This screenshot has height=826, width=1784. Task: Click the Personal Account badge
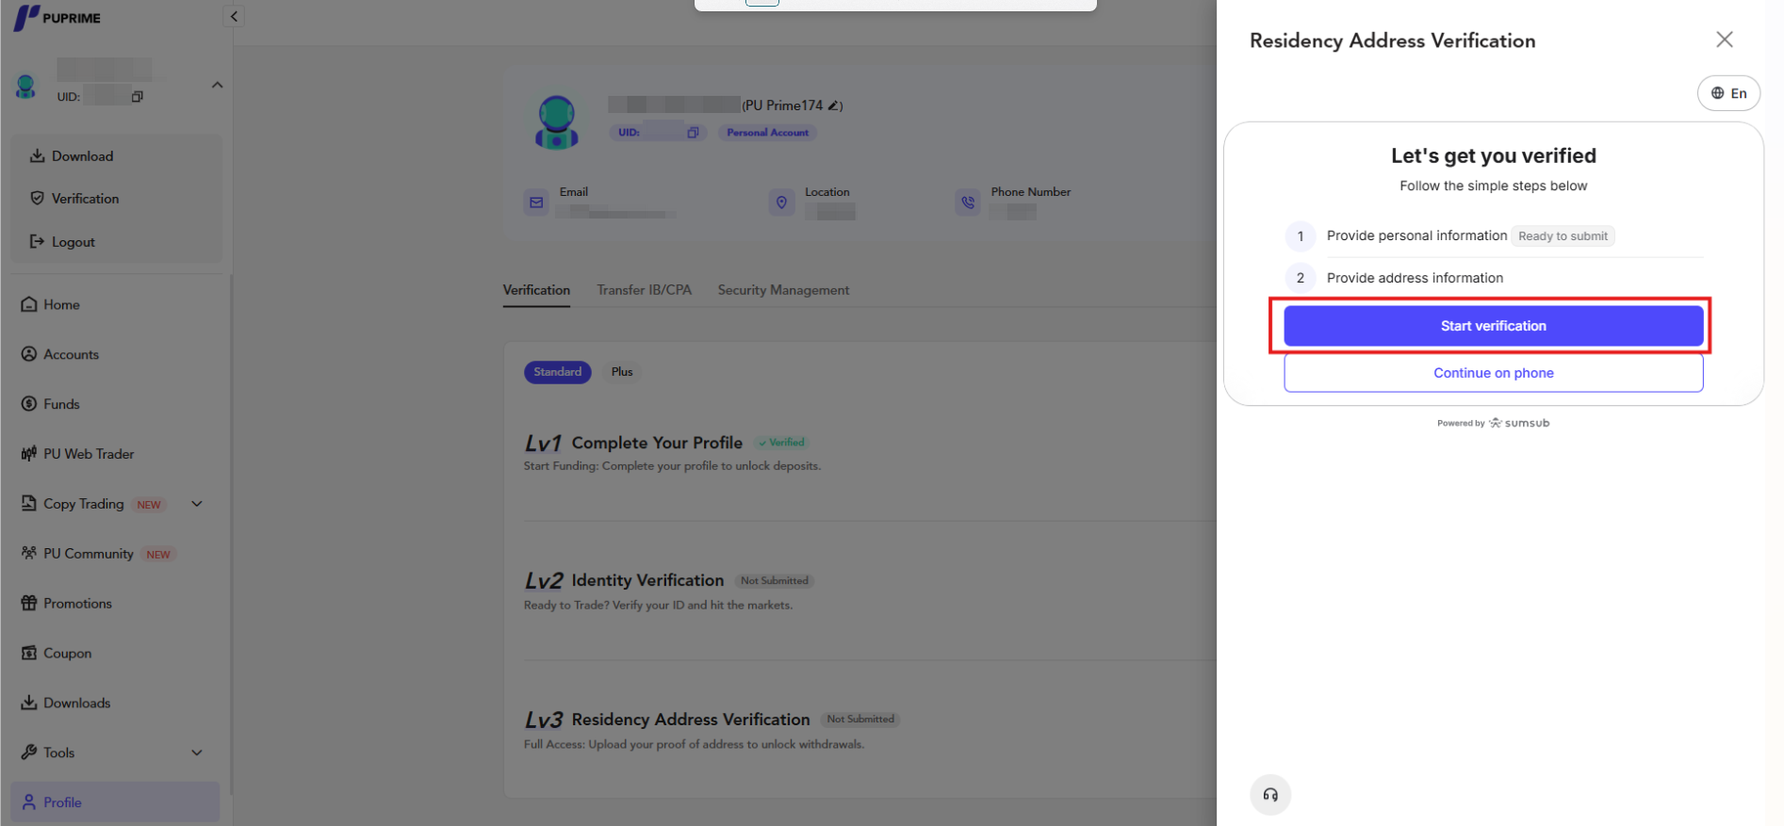pyautogui.click(x=767, y=133)
